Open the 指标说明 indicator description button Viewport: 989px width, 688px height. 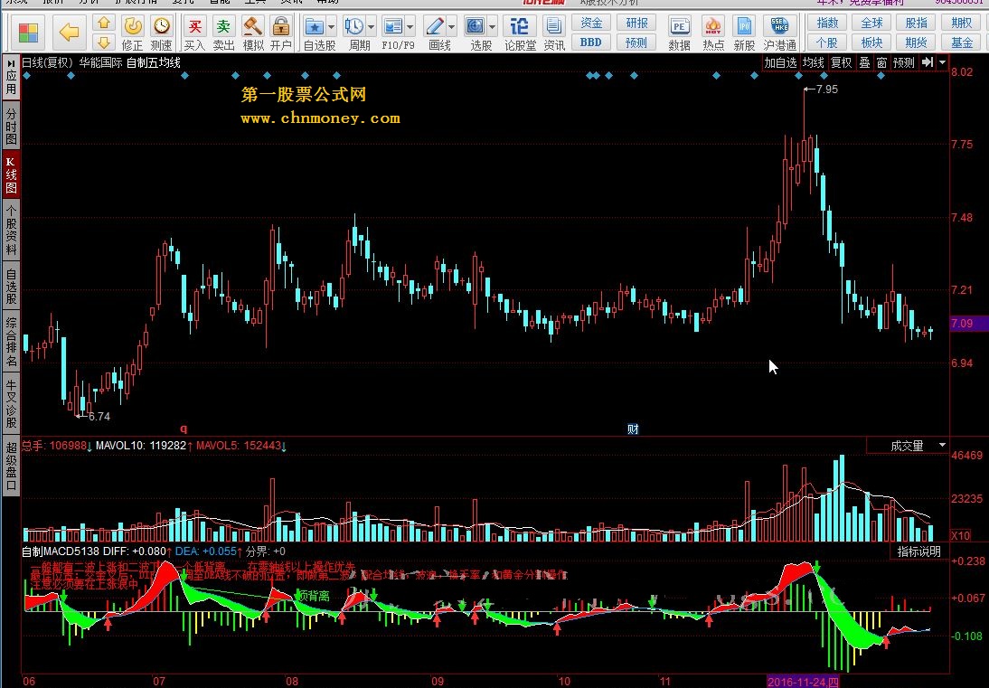pyautogui.click(x=919, y=551)
